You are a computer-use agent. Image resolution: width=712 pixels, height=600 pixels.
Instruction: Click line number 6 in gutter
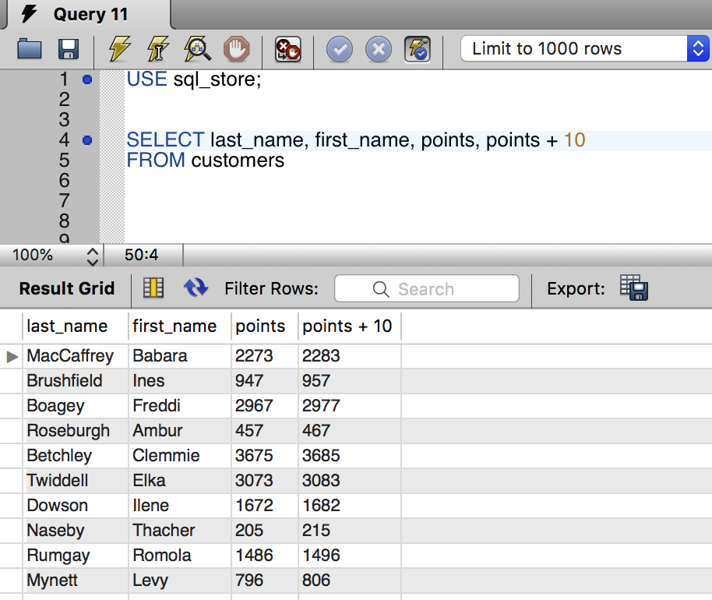pos(65,181)
